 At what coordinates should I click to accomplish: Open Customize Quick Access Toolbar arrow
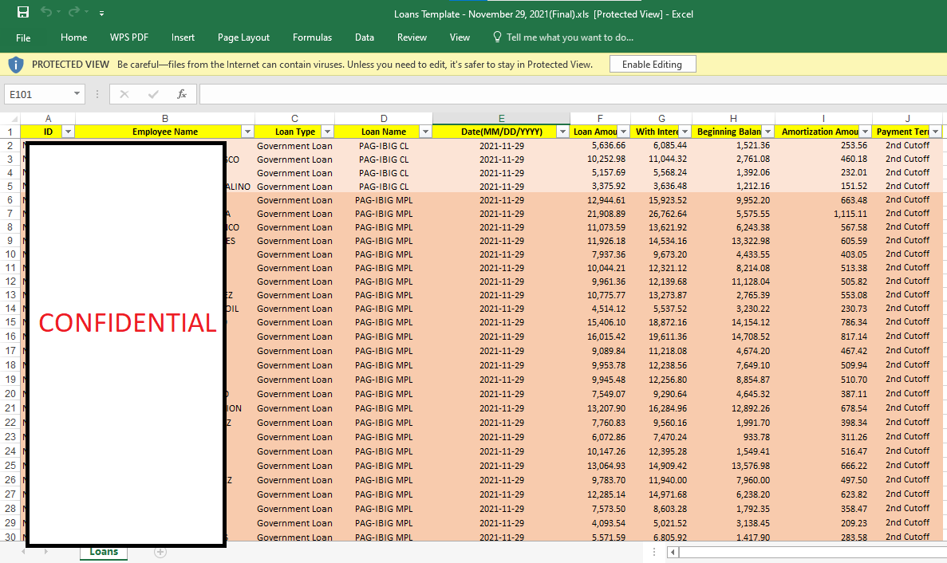coord(101,14)
